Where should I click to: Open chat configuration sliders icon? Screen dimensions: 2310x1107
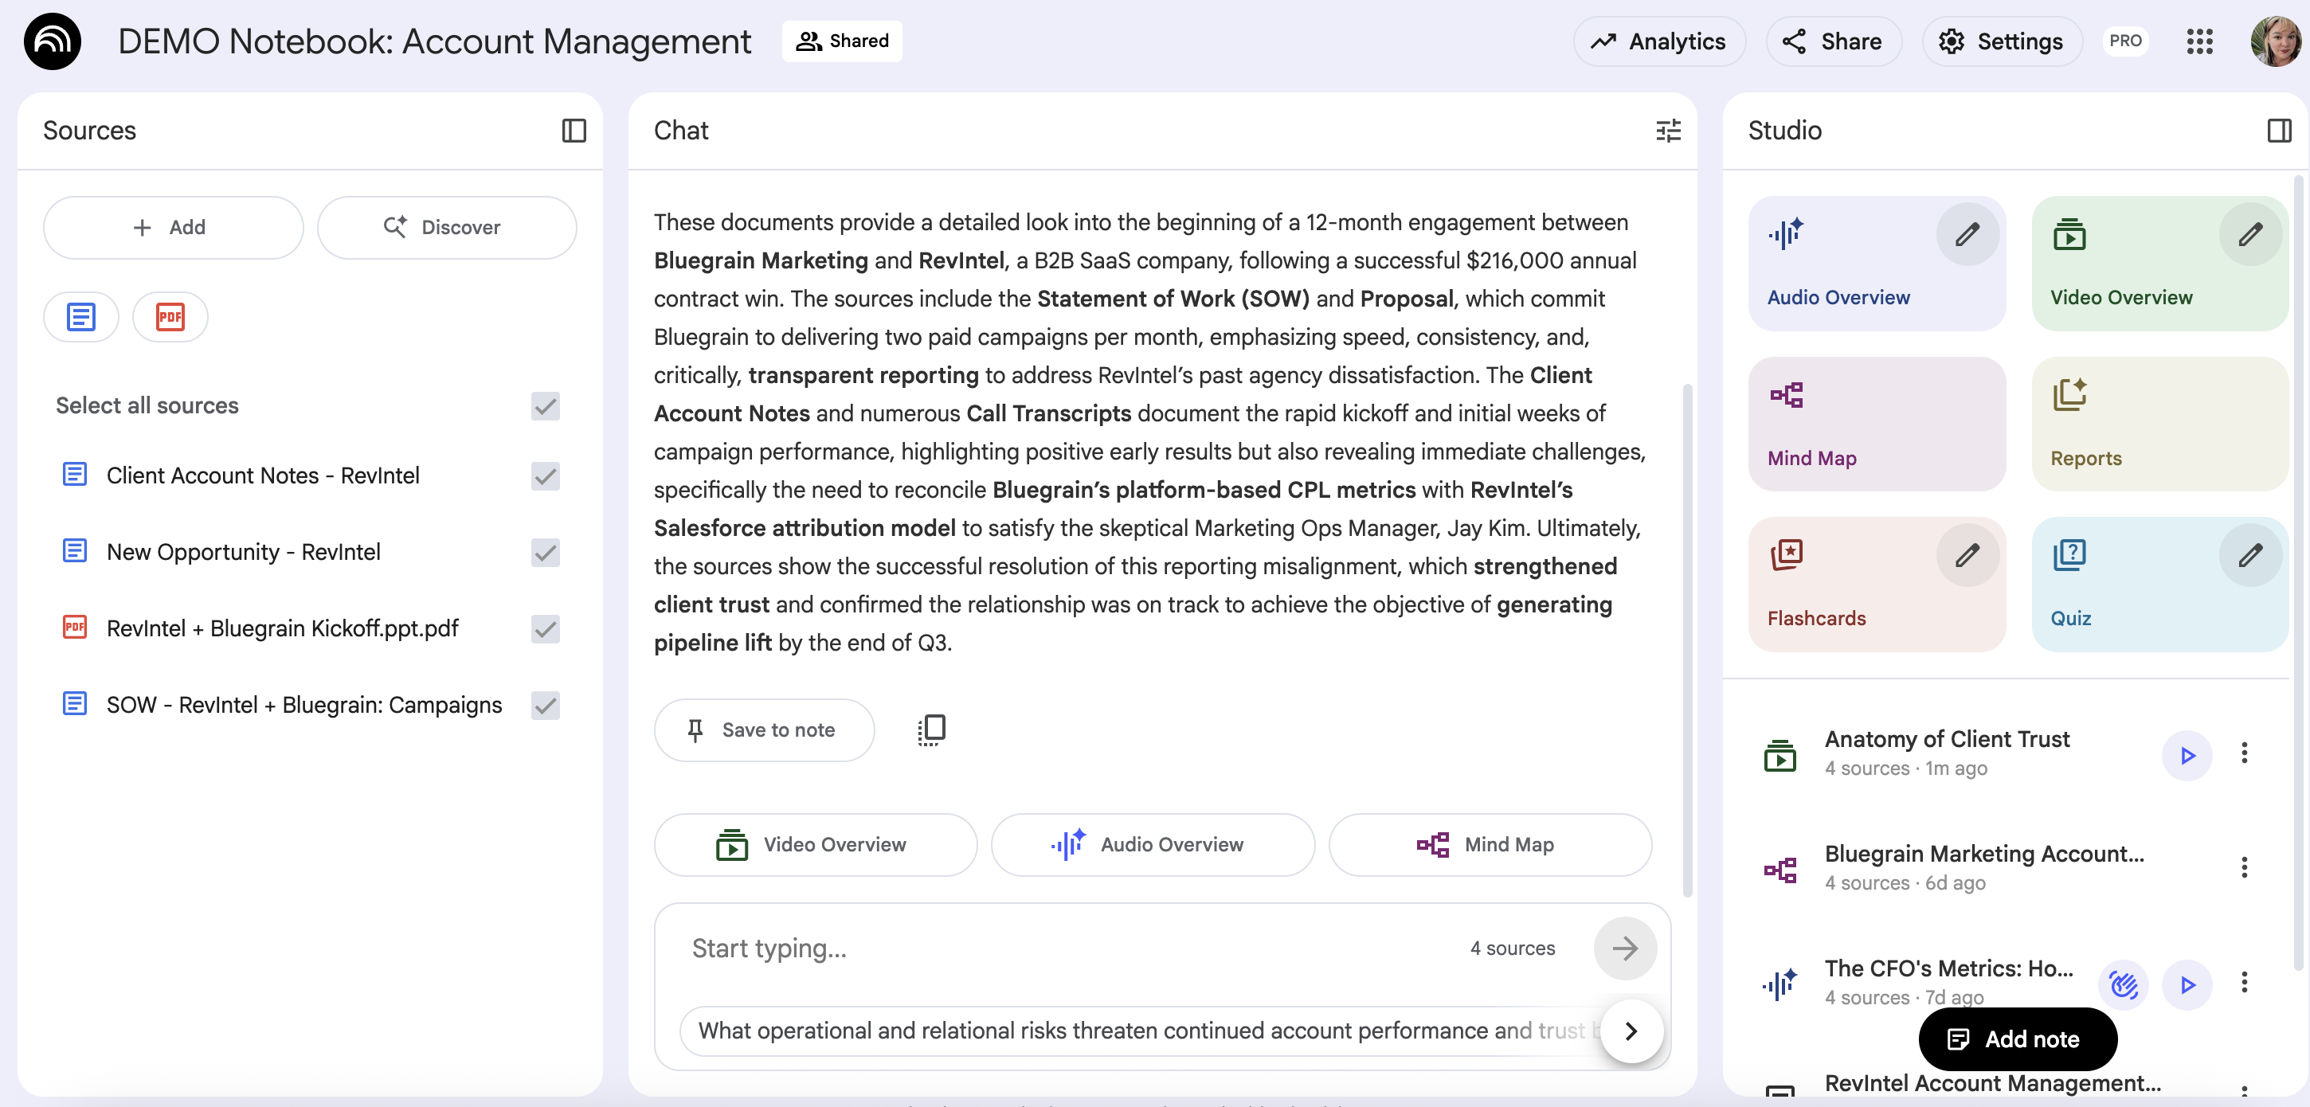(1667, 131)
